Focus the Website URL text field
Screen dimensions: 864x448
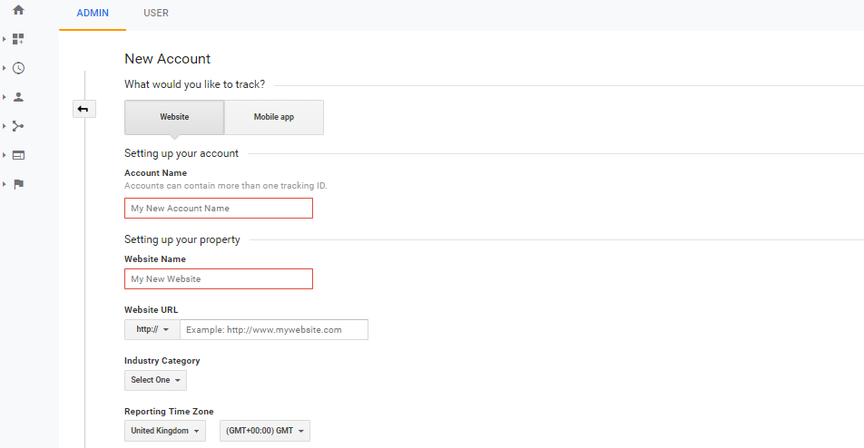click(x=274, y=330)
